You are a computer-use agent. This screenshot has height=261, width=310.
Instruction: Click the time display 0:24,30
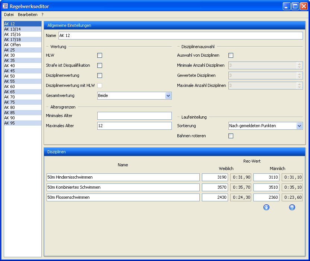pyautogui.click(x=241, y=198)
